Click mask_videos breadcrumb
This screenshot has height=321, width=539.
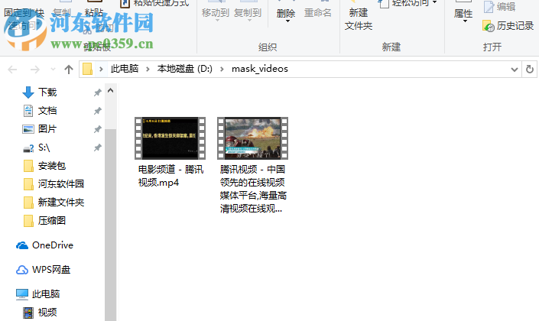(x=260, y=69)
